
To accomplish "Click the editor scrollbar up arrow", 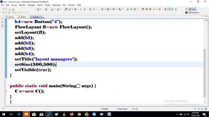I will (x=205, y=20).
